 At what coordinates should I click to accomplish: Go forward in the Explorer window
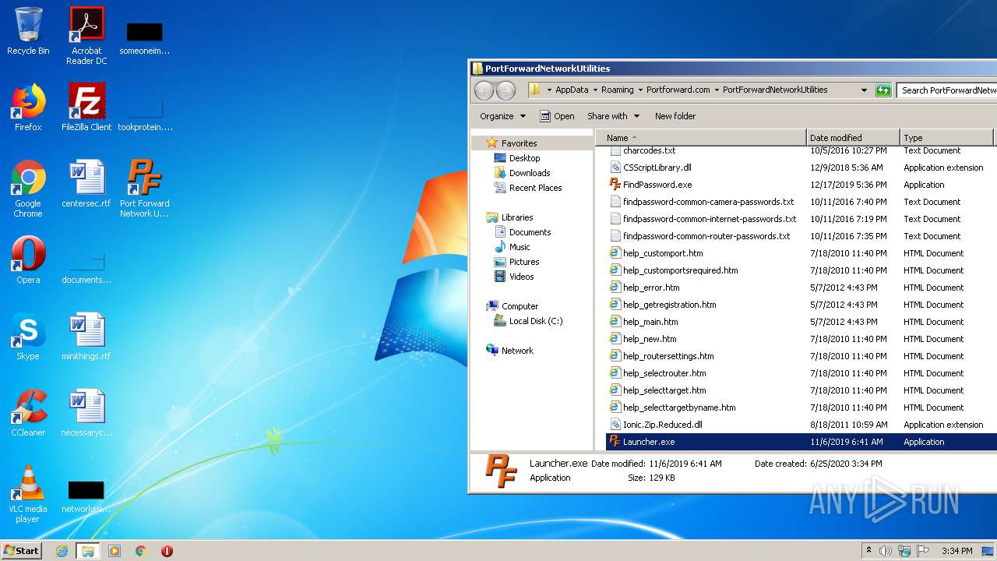click(506, 90)
